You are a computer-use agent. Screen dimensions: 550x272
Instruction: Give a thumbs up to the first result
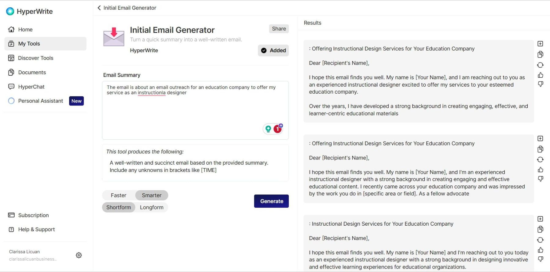click(541, 75)
